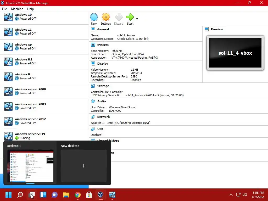
Task: Select the windows 10 VM icon
Action: click(x=8, y=17)
